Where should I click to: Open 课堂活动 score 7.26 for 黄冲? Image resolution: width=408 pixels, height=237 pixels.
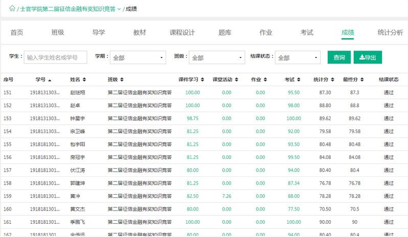pos(226,196)
